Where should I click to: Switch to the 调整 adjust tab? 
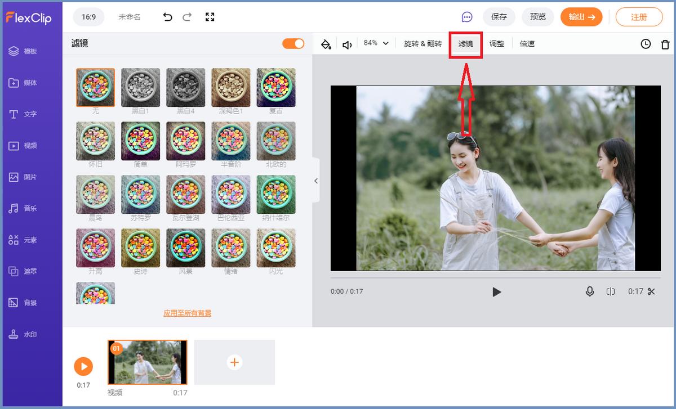coord(497,44)
